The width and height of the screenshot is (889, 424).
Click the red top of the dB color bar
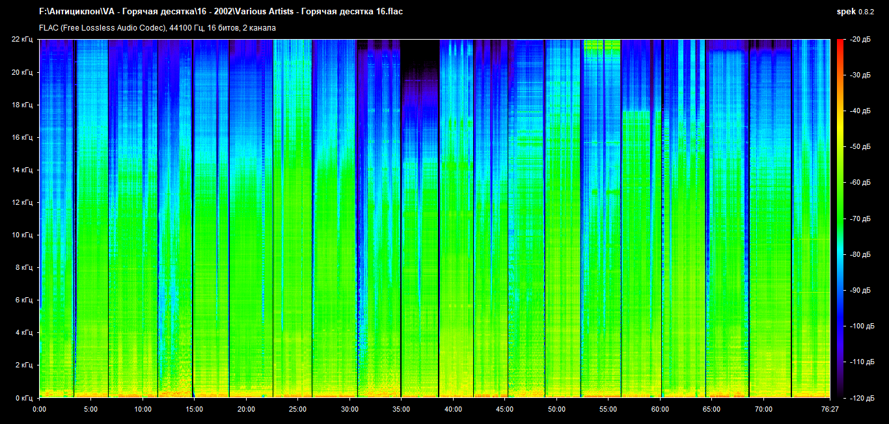tap(840, 47)
